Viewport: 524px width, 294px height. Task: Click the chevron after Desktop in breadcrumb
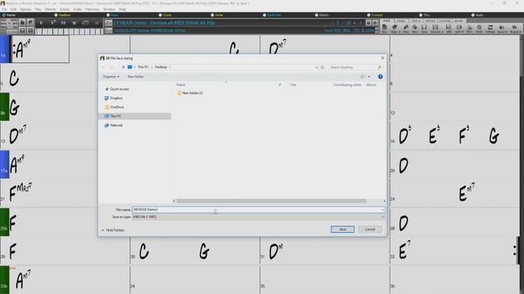(x=169, y=67)
